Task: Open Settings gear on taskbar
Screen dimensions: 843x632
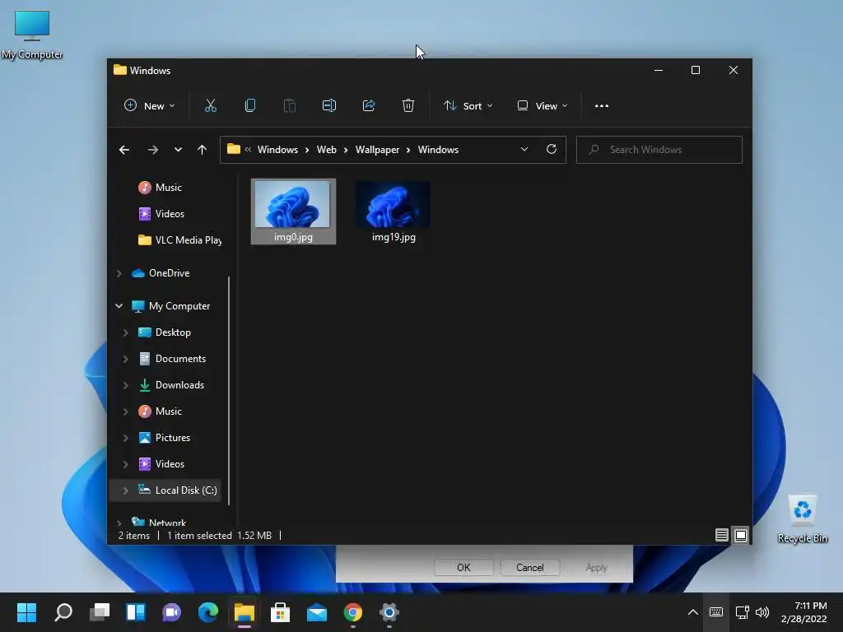Action: tap(389, 612)
